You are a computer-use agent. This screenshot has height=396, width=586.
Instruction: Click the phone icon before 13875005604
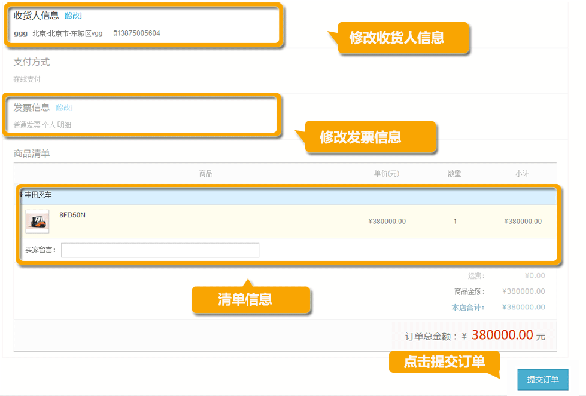115,33
